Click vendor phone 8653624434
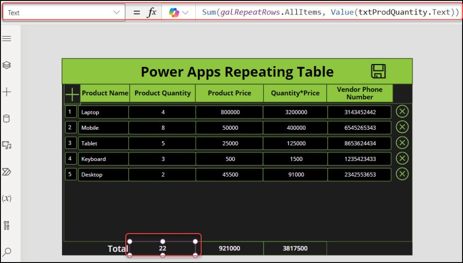The image size is (463, 263). (359, 143)
